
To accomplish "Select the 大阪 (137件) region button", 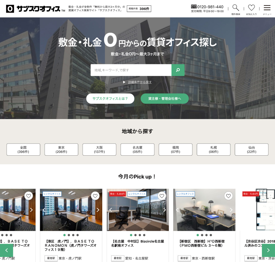I will pyautogui.click(x=99, y=149).
